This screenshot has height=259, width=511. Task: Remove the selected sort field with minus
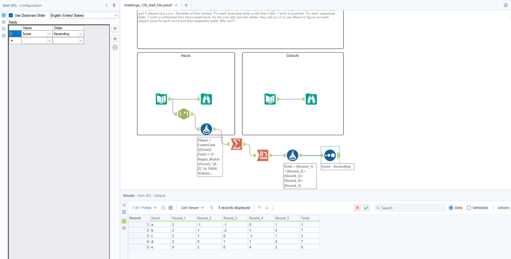pos(115,47)
